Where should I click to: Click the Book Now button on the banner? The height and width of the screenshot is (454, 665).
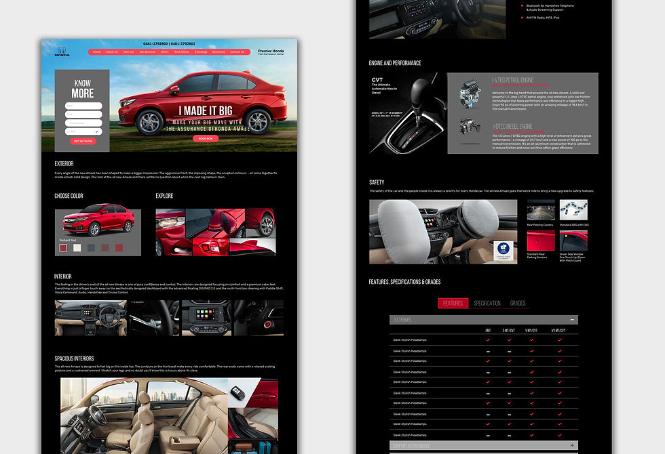pyautogui.click(x=206, y=138)
